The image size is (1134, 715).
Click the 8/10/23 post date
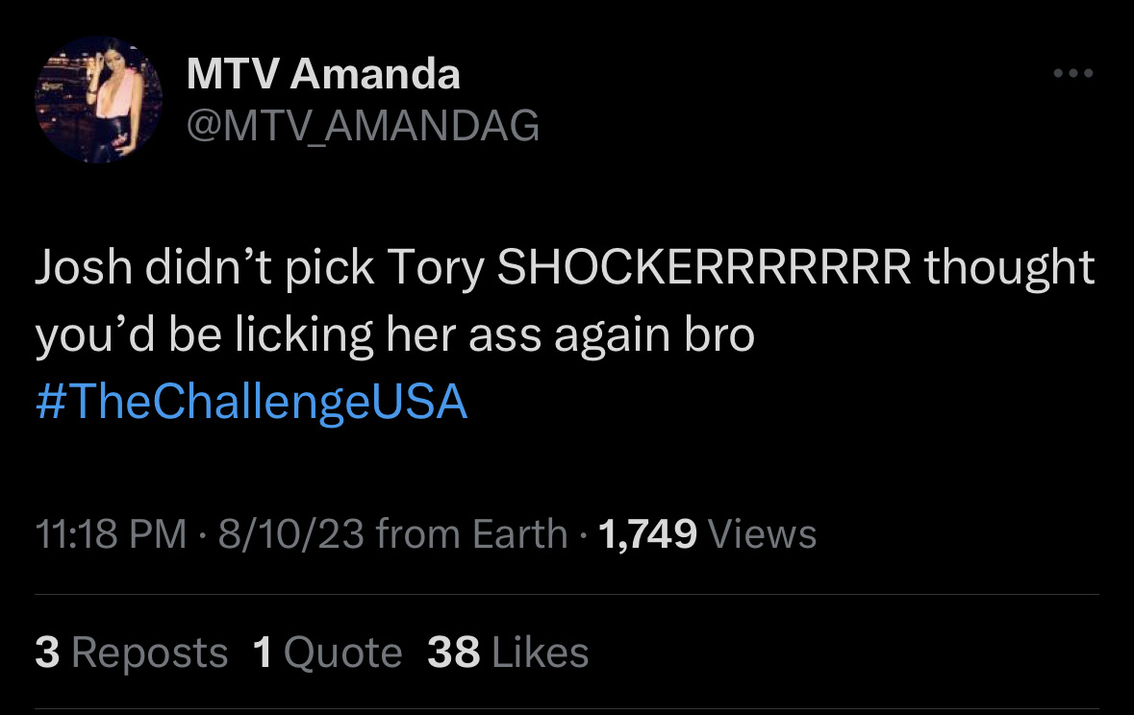(290, 533)
